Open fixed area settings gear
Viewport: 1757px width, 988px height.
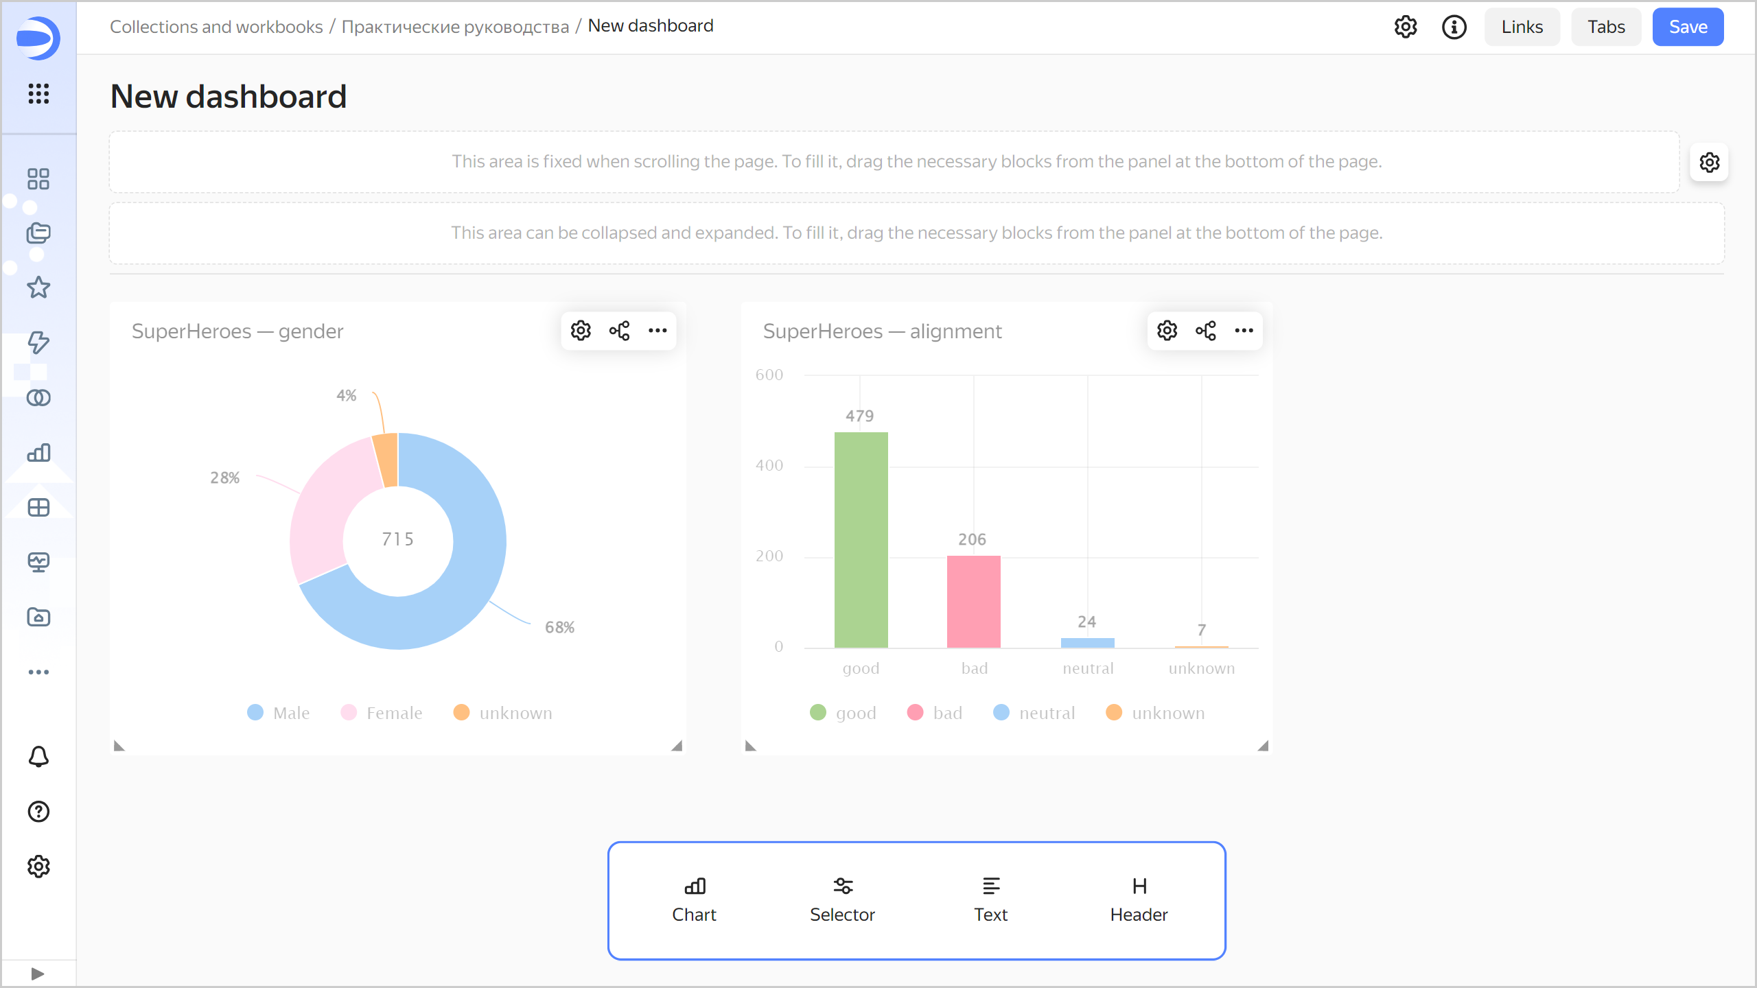coord(1709,163)
